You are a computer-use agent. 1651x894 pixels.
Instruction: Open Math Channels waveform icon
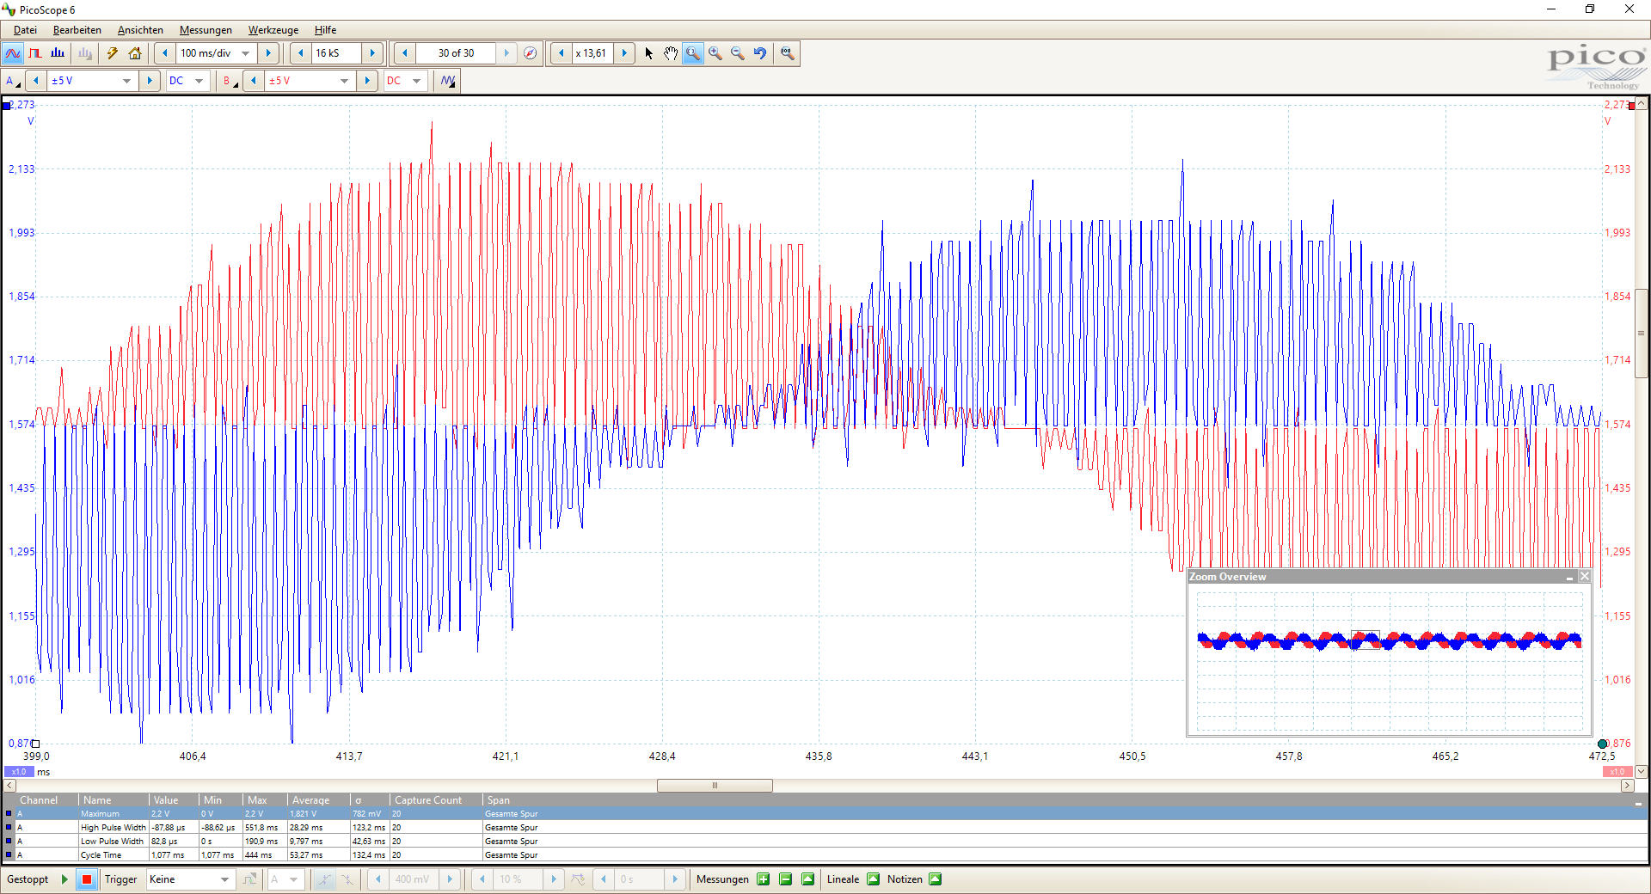coord(448,81)
